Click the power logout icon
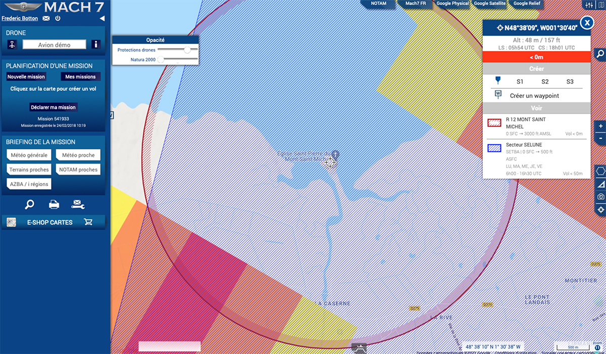The height and width of the screenshot is (354, 606). pyautogui.click(x=58, y=19)
